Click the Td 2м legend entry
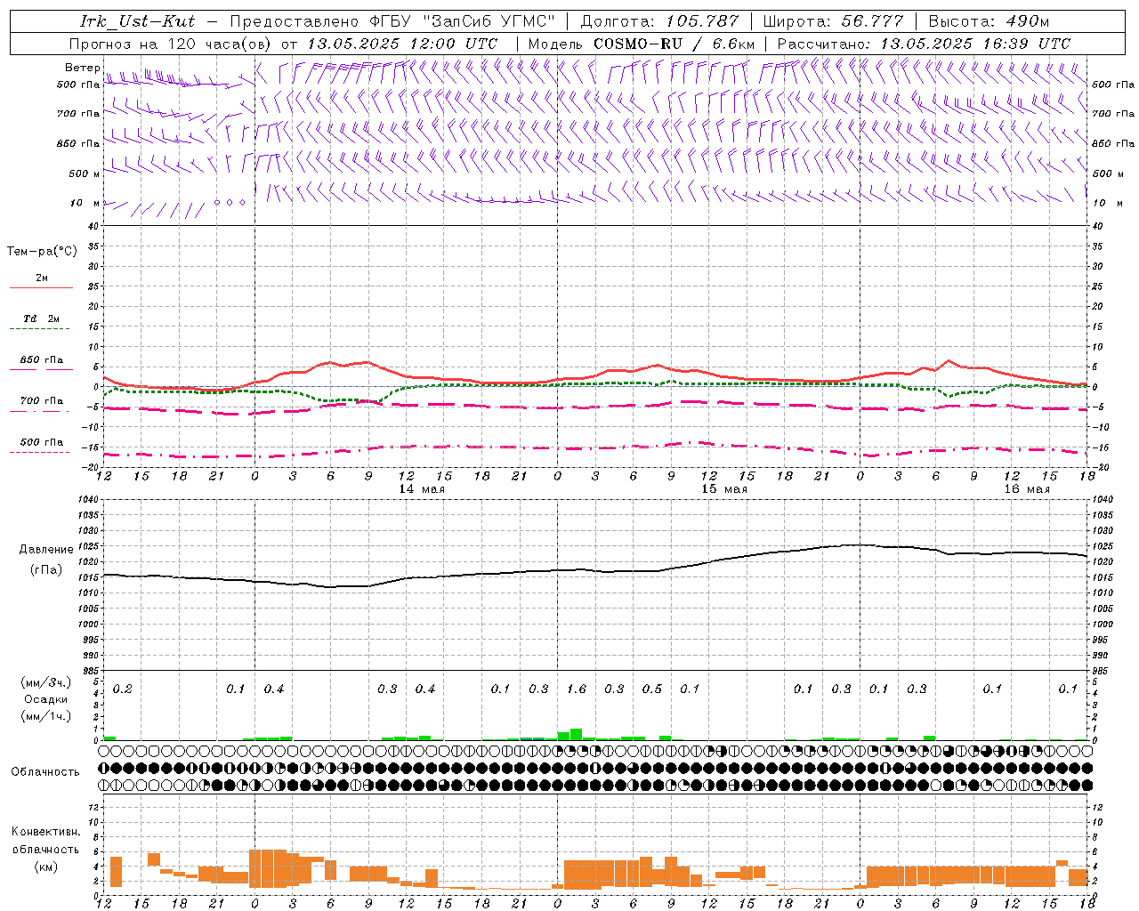 [41, 318]
